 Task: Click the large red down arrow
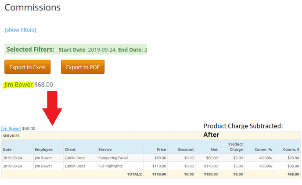(x=52, y=108)
